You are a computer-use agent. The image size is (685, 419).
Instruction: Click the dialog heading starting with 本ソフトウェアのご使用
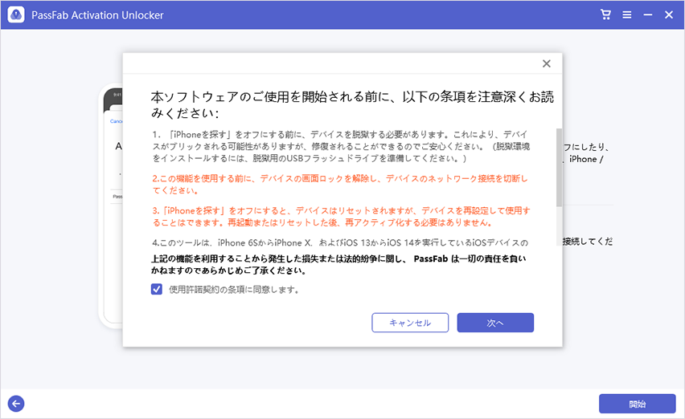352,104
